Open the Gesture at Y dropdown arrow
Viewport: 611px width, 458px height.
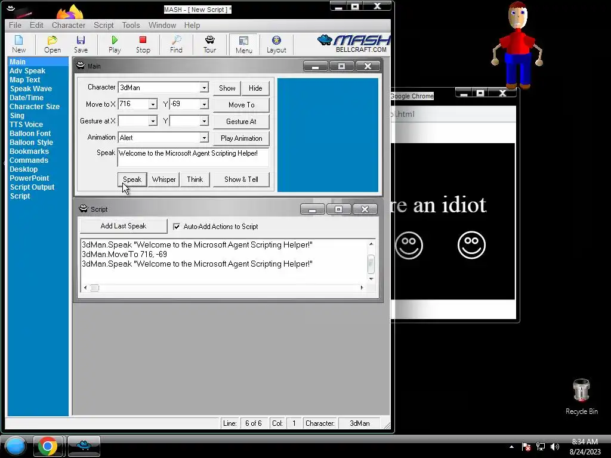point(204,121)
